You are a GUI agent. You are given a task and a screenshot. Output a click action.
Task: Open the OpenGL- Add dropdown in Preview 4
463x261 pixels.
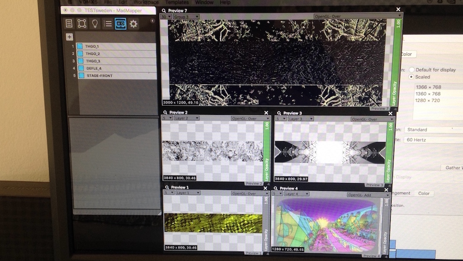point(368,195)
